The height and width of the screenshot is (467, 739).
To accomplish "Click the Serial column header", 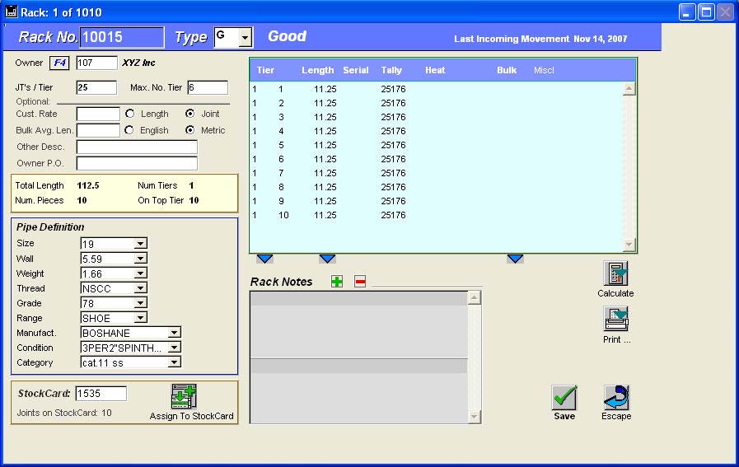I will coord(356,70).
